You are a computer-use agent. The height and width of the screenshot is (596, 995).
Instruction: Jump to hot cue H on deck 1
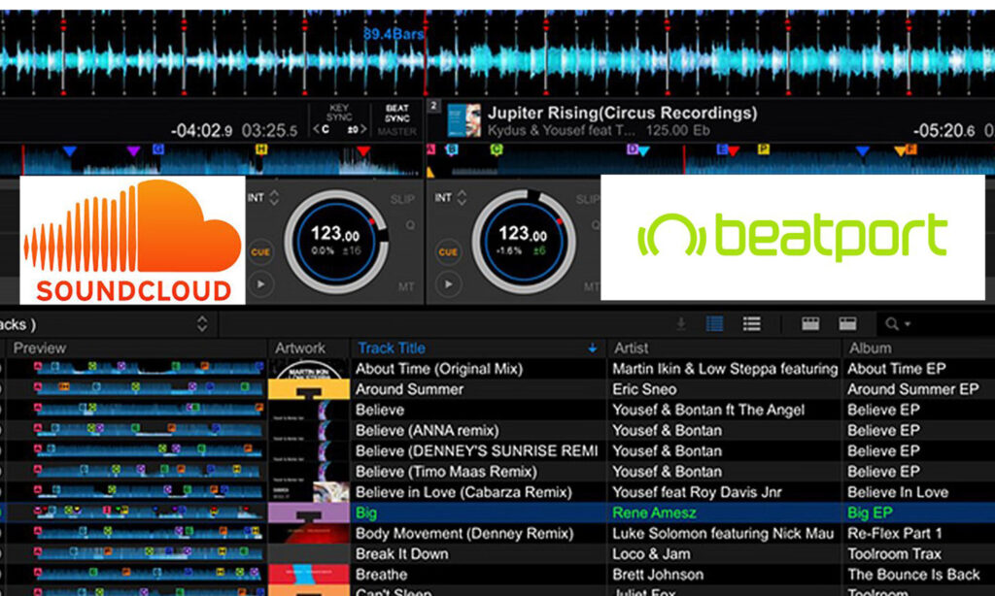260,149
